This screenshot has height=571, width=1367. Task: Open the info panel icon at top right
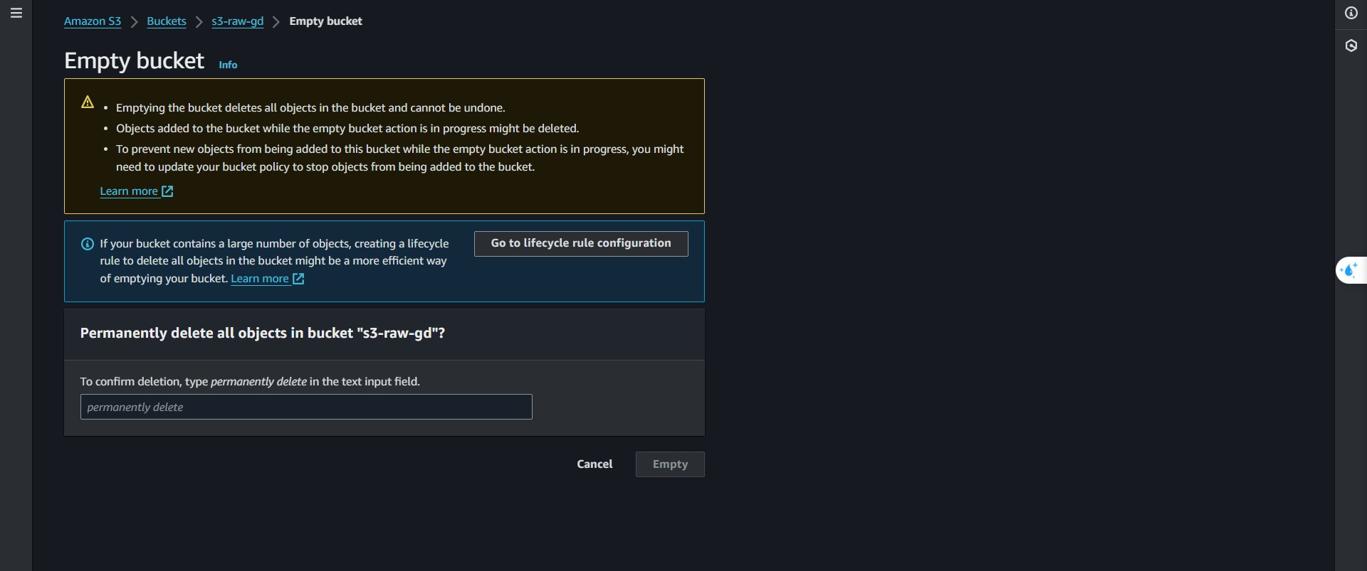point(1351,13)
